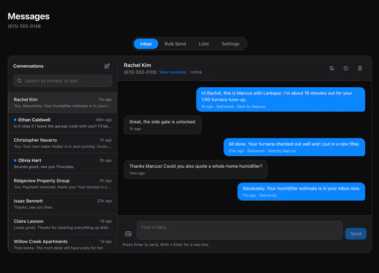379x273 pixels.
Task: Open Ridgeview Property Group conversation
Action: point(63,184)
